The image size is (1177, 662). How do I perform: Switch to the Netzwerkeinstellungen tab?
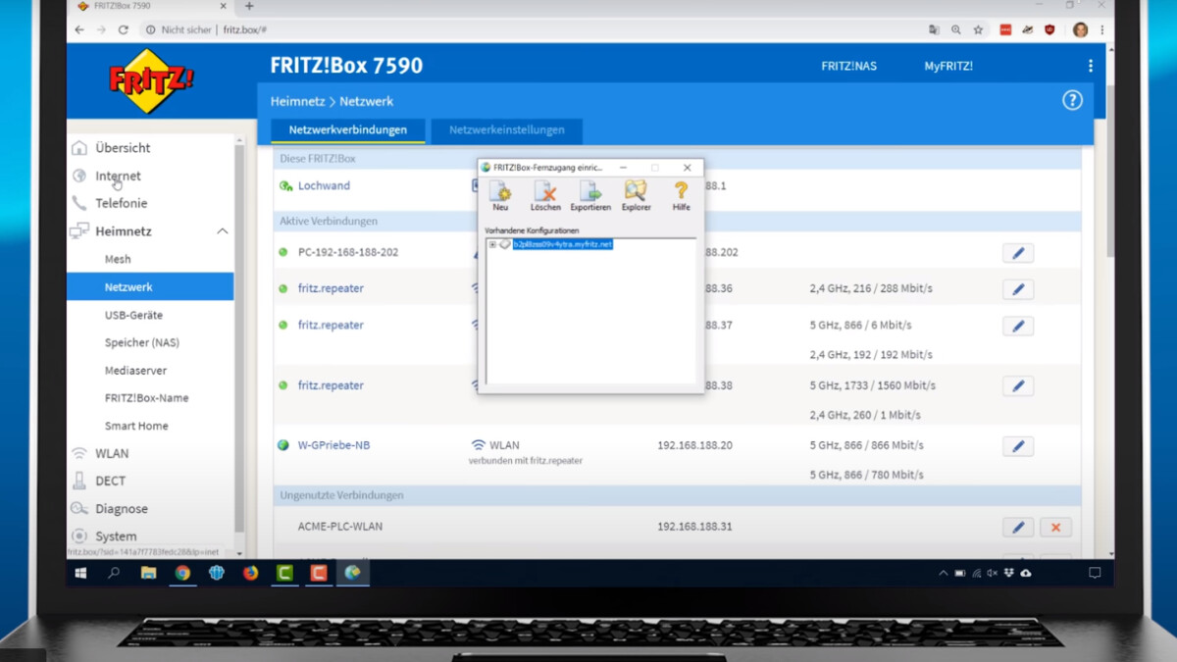pyautogui.click(x=506, y=130)
